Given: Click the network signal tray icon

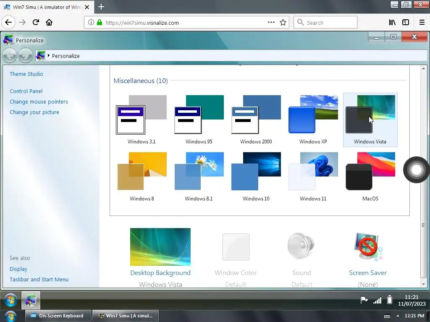Looking at the screenshot, I should point(378,301).
